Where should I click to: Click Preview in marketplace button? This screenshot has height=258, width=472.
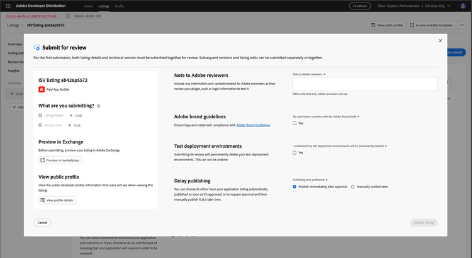(x=60, y=160)
